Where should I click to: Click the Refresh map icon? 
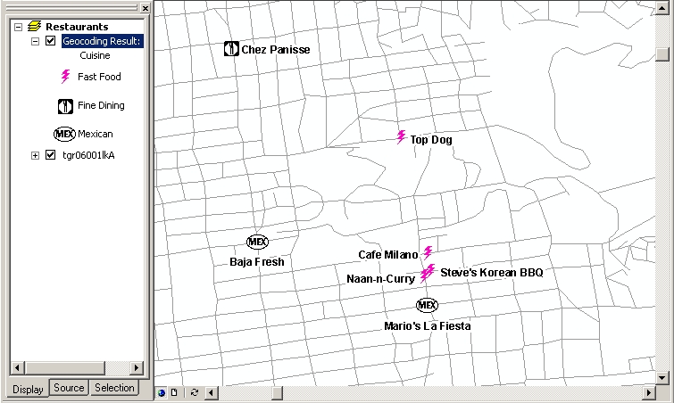click(194, 392)
